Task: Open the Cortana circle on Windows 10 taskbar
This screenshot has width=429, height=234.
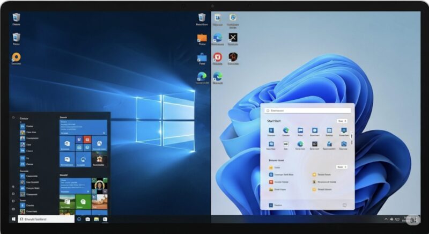Action: click(79, 219)
